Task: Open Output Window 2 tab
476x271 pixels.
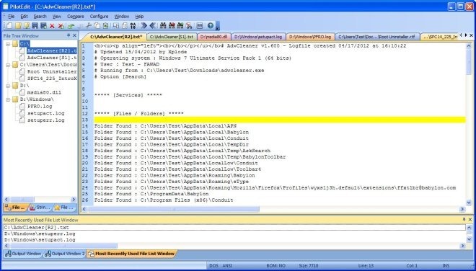Action: 64,254
